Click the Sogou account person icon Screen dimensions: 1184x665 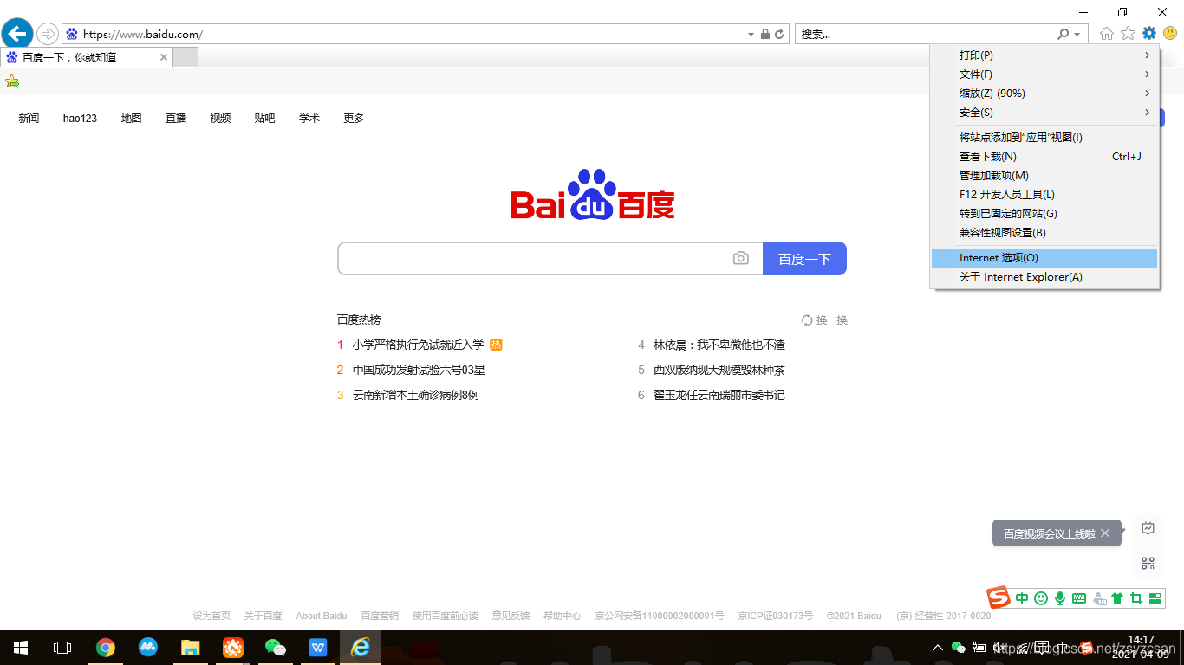point(1099,598)
